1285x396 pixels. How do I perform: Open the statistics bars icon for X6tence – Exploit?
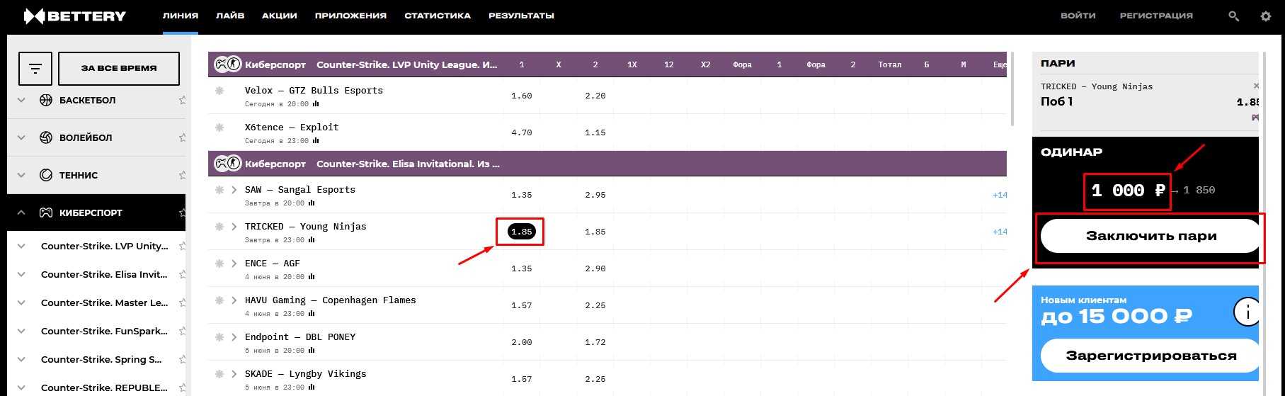pos(316,141)
